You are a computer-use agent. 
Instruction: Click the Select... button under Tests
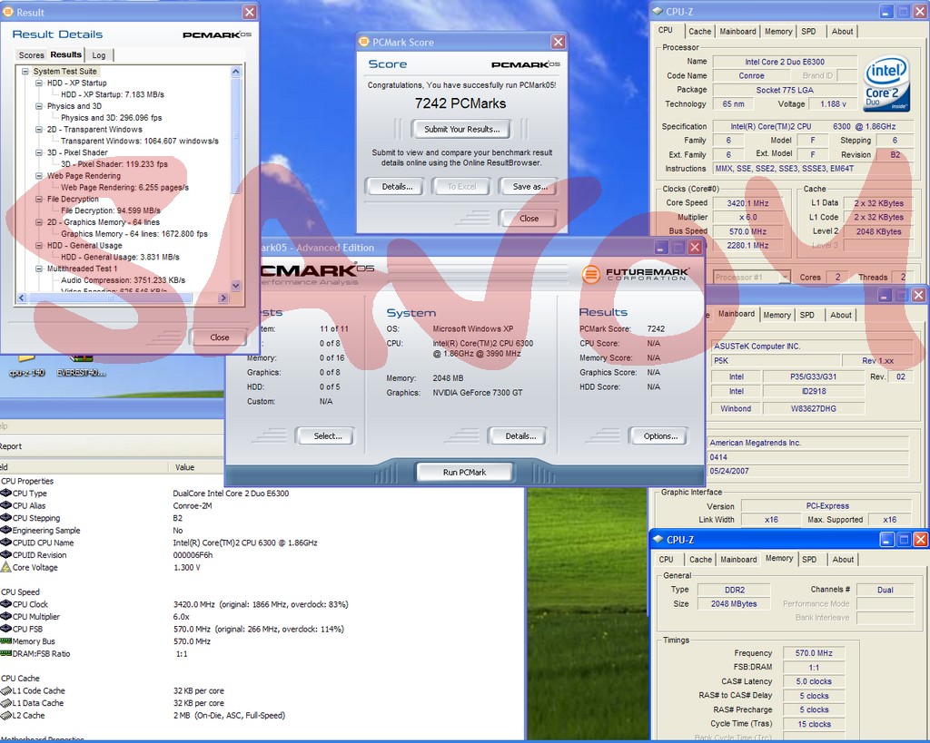click(x=327, y=436)
